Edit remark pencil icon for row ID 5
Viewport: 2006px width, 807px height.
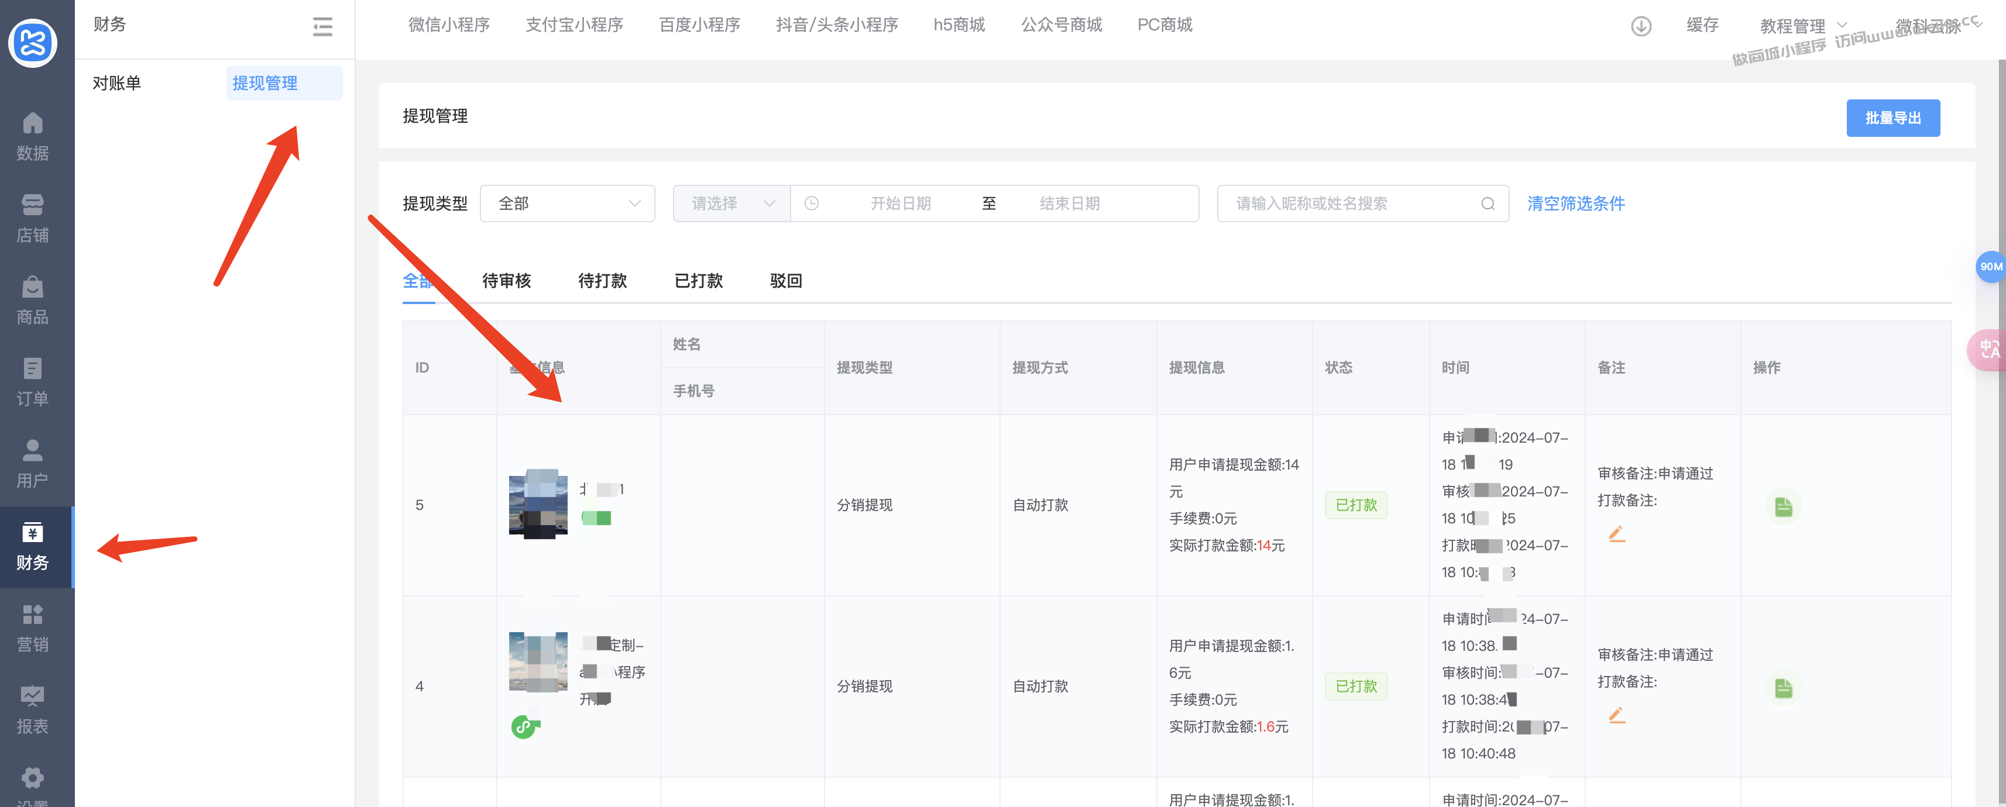1617,534
